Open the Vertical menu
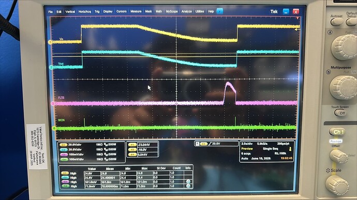357x200 pixels. tap(70, 11)
